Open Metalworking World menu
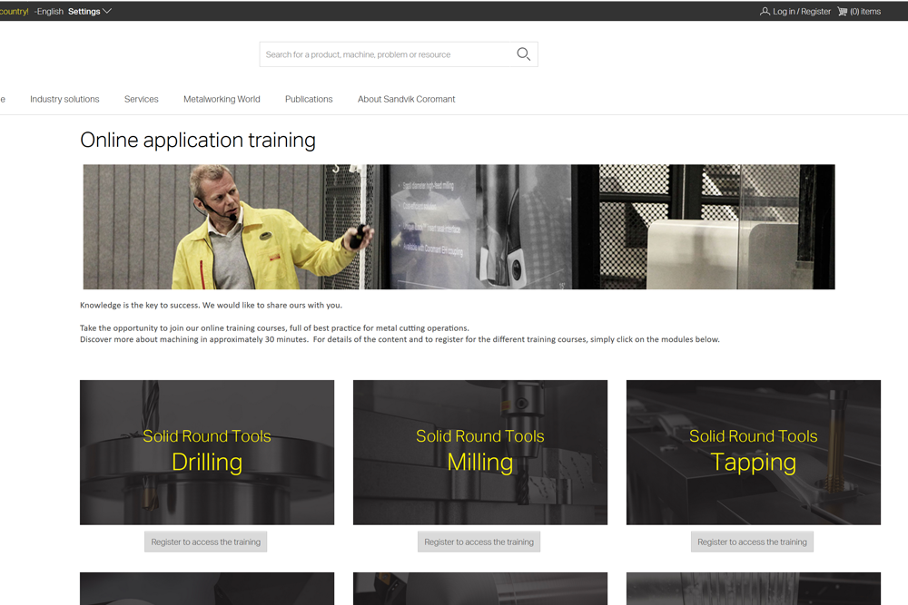The width and height of the screenshot is (908, 605). tap(222, 100)
